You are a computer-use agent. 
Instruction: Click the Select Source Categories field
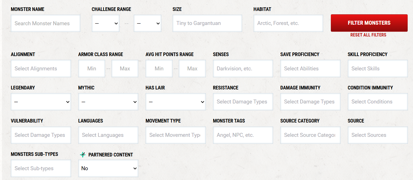[310, 135]
